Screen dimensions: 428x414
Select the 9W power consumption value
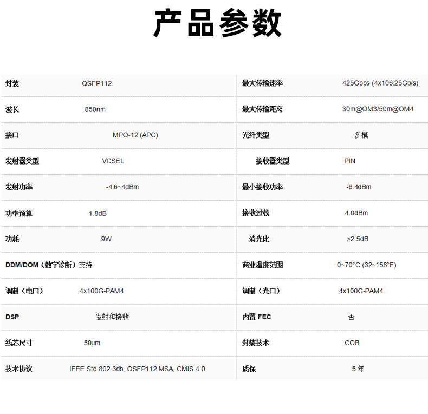click(106, 239)
